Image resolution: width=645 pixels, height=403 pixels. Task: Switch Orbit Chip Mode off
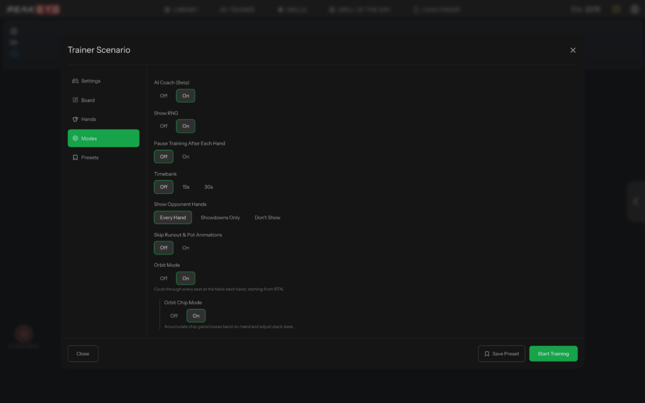(x=174, y=316)
